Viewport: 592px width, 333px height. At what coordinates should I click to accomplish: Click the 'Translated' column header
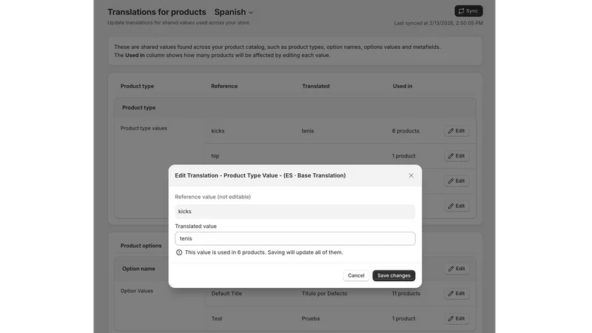[x=316, y=86]
